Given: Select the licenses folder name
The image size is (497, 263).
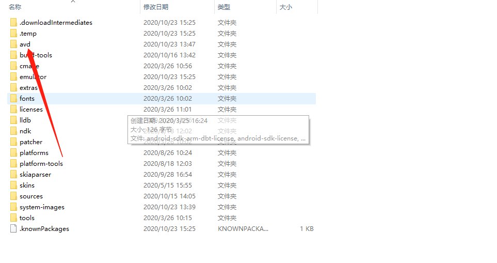Looking at the screenshot, I should [31, 110].
